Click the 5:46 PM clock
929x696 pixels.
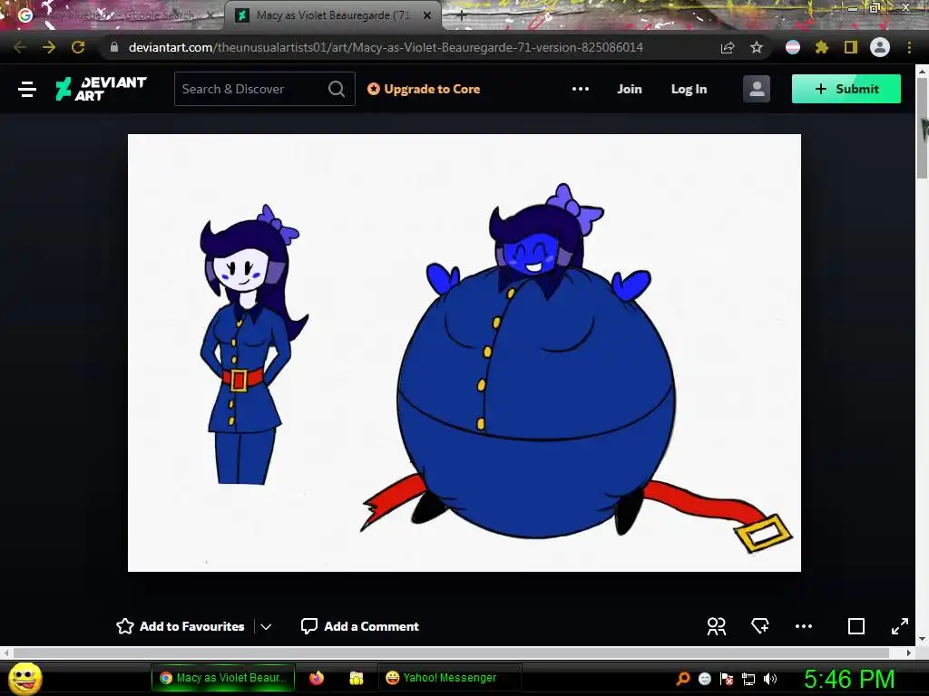point(849,679)
